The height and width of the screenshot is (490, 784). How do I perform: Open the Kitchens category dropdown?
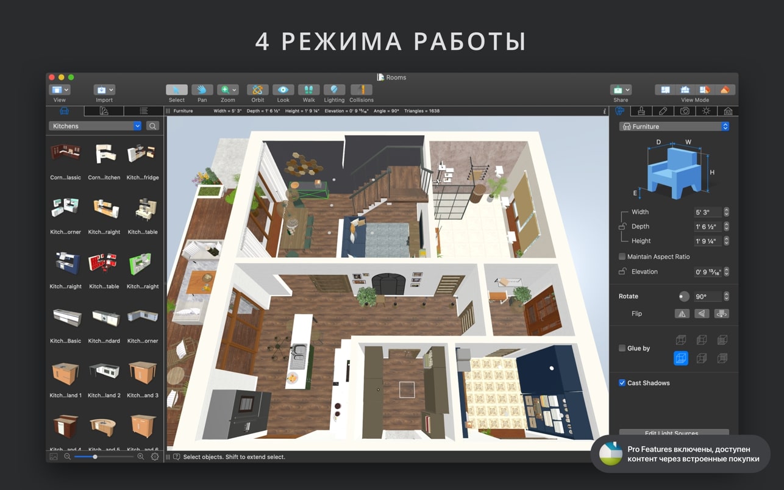pos(95,126)
